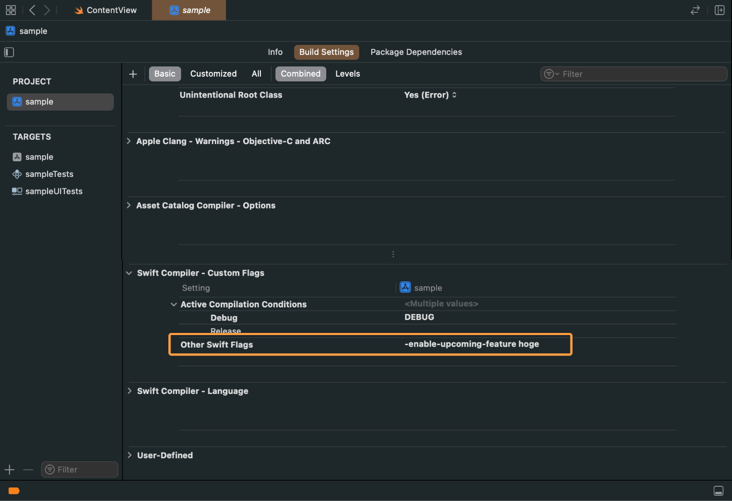Show All build settings

point(256,74)
